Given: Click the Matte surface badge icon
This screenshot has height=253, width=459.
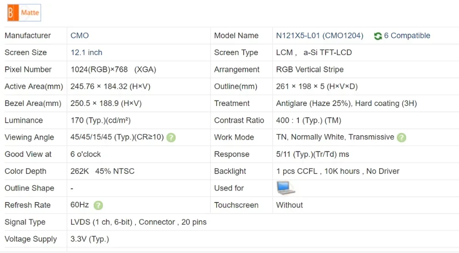Looking at the screenshot, I should [x=24, y=13].
